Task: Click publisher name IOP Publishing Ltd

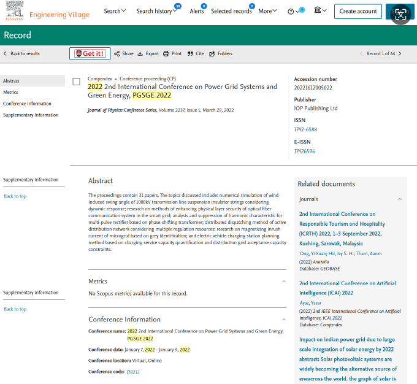Action: (316, 109)
